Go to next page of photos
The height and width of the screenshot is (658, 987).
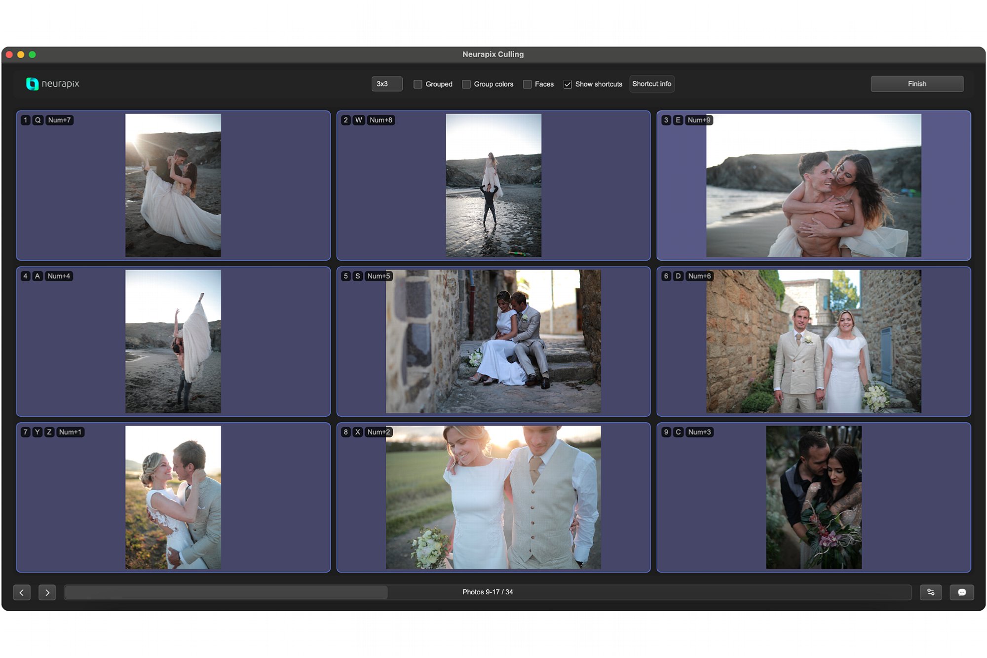pyautogui.click(x=47, y=592)
